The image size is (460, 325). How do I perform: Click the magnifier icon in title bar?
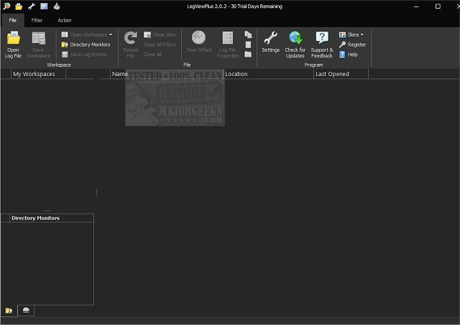click(6, 6)
